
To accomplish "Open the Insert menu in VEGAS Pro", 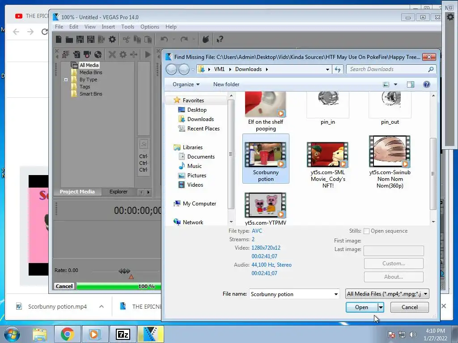I will click(x=108, y=27).
